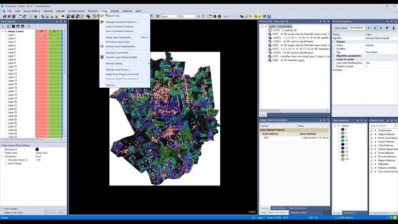Click the move process down arrow icon

394,28
